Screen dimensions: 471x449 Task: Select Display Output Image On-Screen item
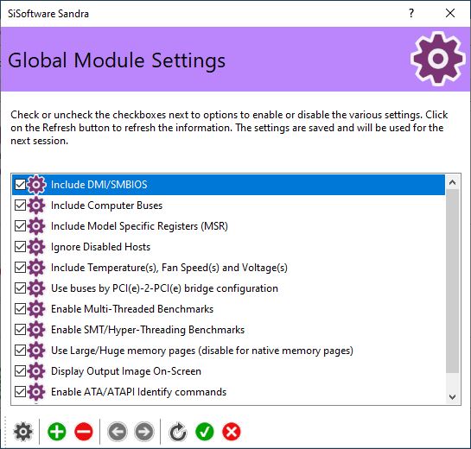228,371
